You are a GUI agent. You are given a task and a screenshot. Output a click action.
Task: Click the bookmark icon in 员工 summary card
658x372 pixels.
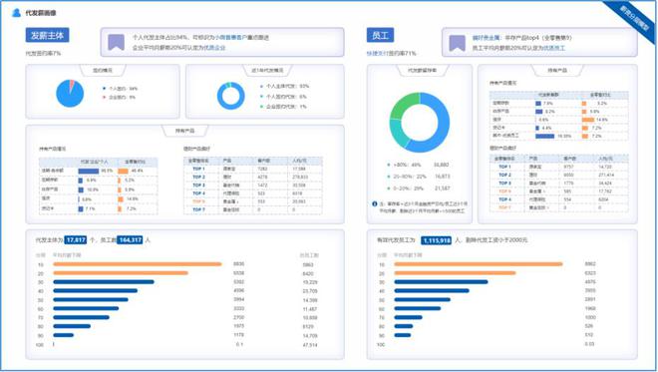(x=457, y=43)
